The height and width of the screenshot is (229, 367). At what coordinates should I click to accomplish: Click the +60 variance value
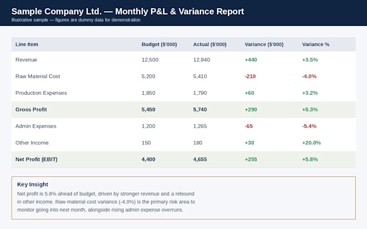(x=249, y=93)
